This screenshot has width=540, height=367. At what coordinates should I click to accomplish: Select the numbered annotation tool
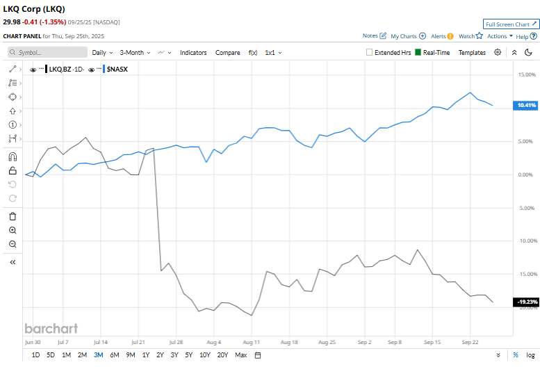point(13,124)
